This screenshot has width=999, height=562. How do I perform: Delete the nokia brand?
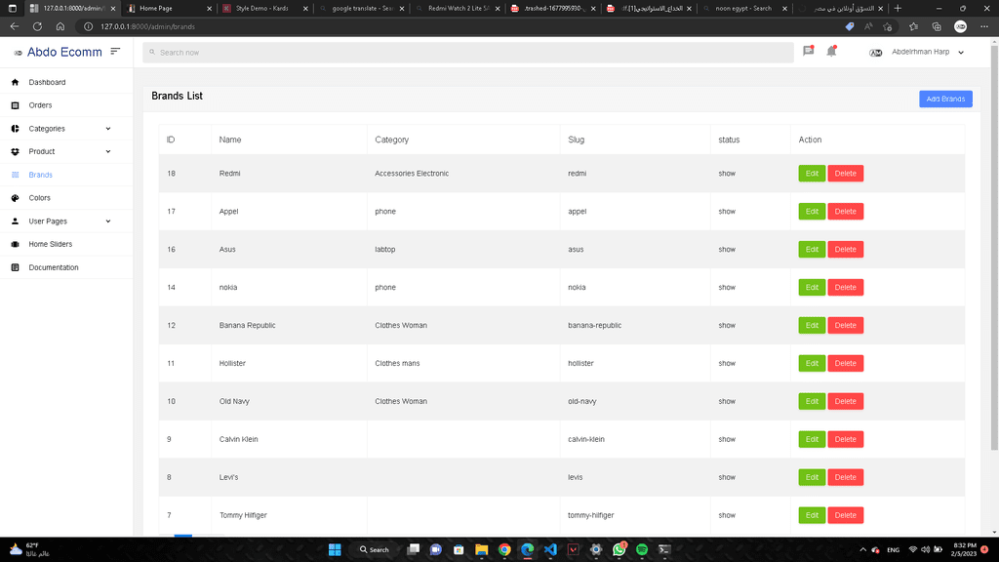tap(846, 288)
